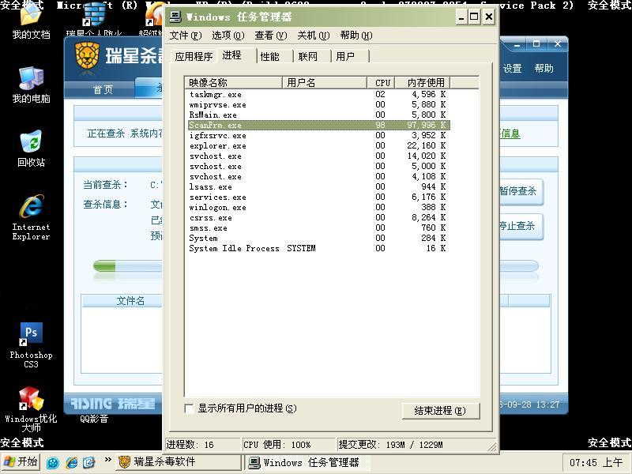Sort by the 映像名称 column header
Viewport: 632px width, 474px height.
click(233, 83)
